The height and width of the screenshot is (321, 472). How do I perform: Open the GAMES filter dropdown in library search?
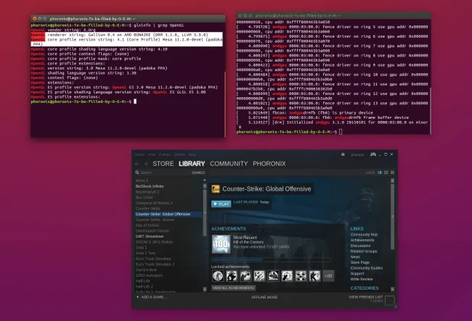(197, 173)
